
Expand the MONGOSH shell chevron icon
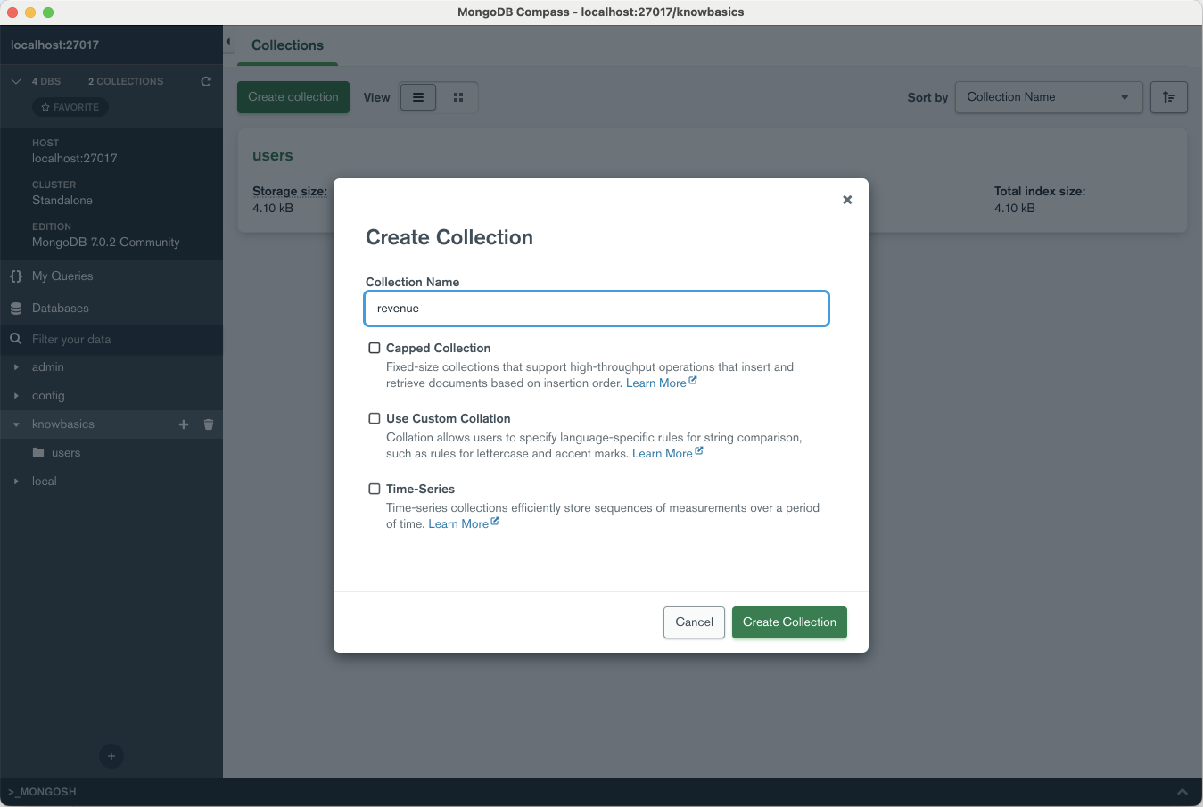1182,792
